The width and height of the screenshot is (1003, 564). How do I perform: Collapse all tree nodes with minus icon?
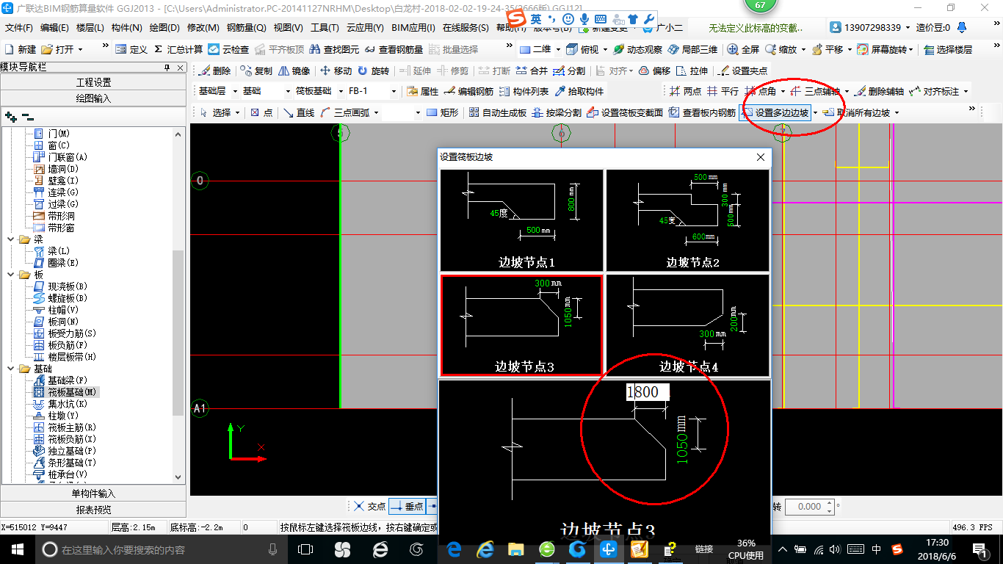[28, 116]
